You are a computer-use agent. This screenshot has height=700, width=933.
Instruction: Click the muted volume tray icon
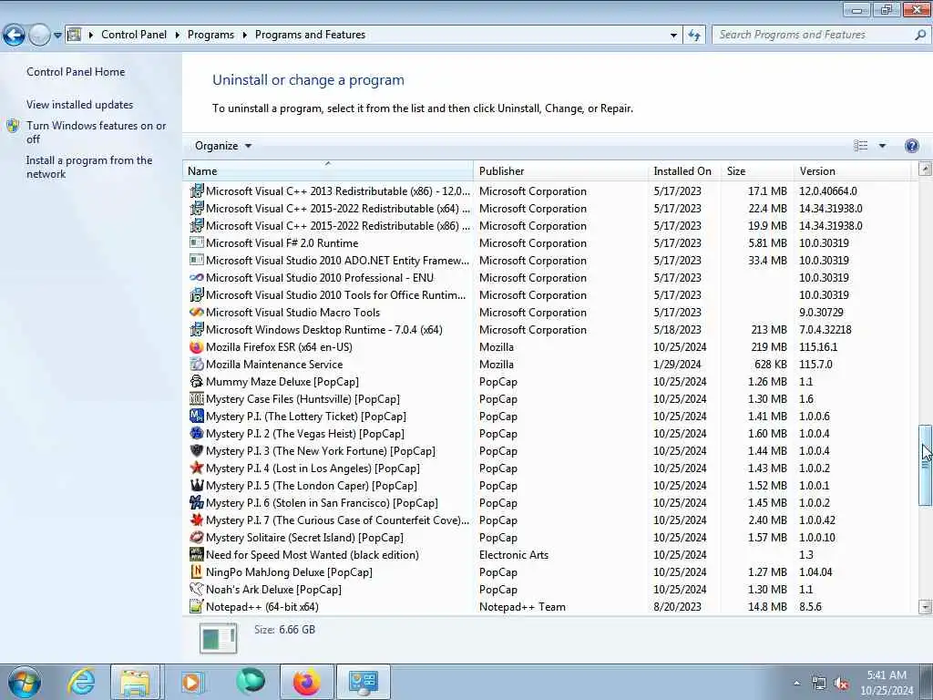pyautogui.click(x=841, y=684)
